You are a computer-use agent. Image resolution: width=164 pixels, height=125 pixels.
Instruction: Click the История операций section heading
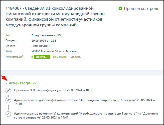(x=23, y=83)
